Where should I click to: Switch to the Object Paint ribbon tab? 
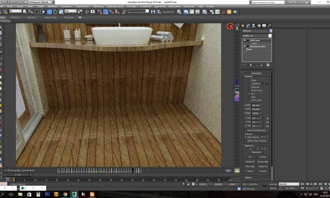(50, 18)
